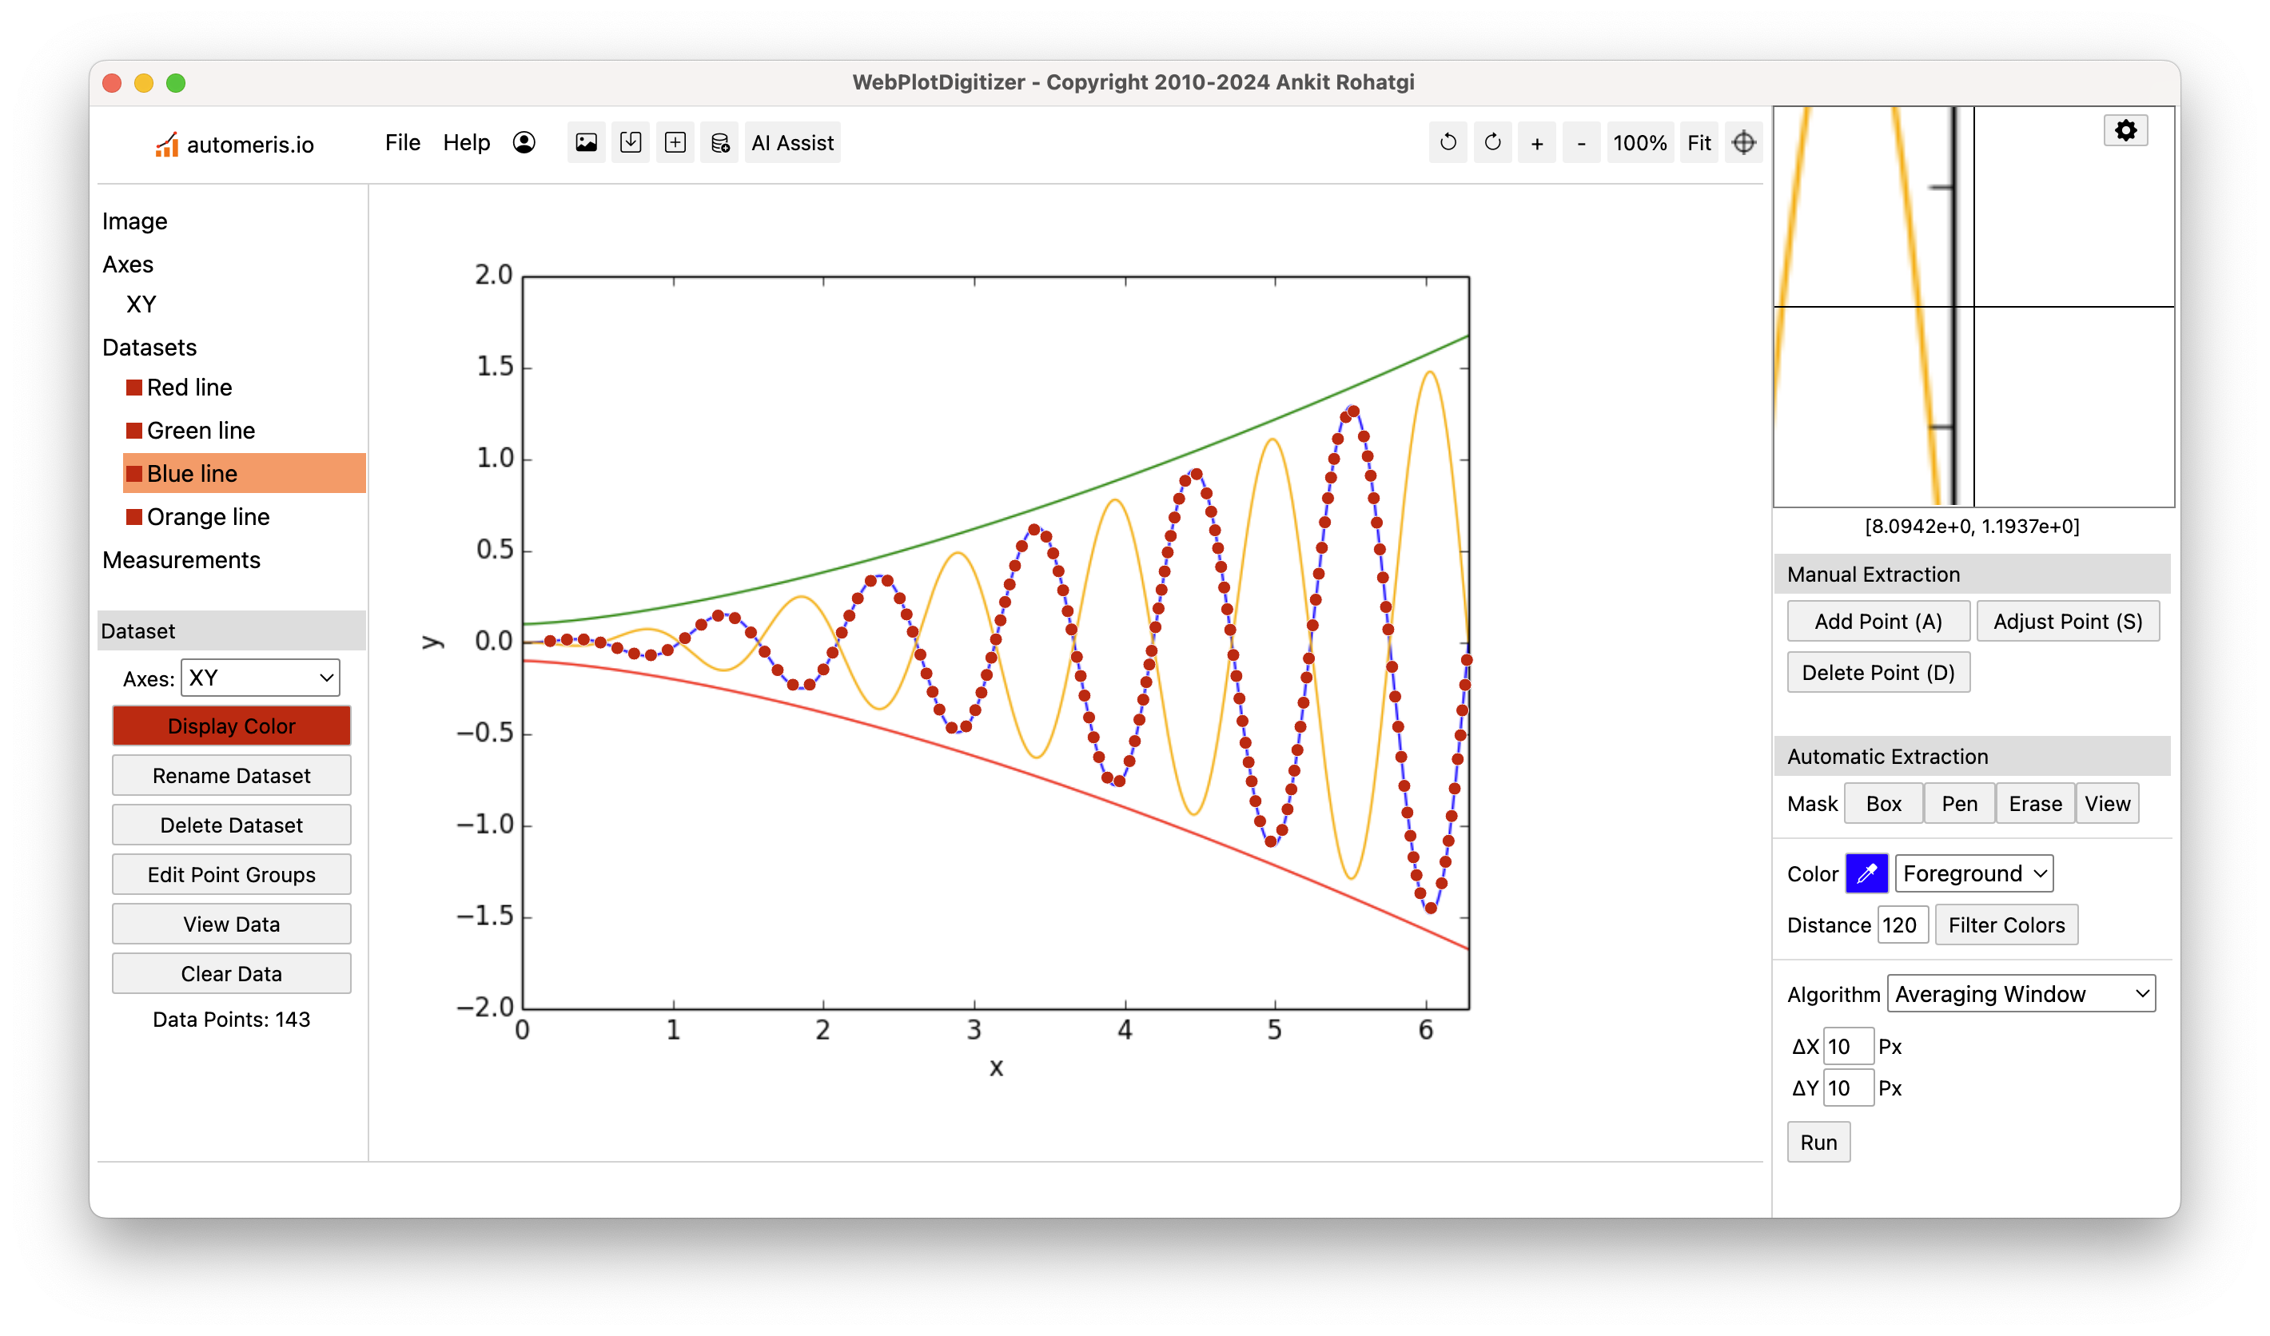Click the Filter Colors button
2270x1336 pixels.
click(2008, 924)
